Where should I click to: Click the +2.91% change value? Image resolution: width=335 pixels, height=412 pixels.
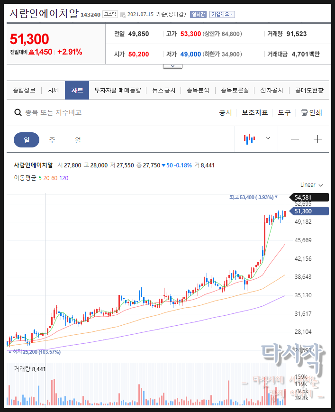coord(70,52)
